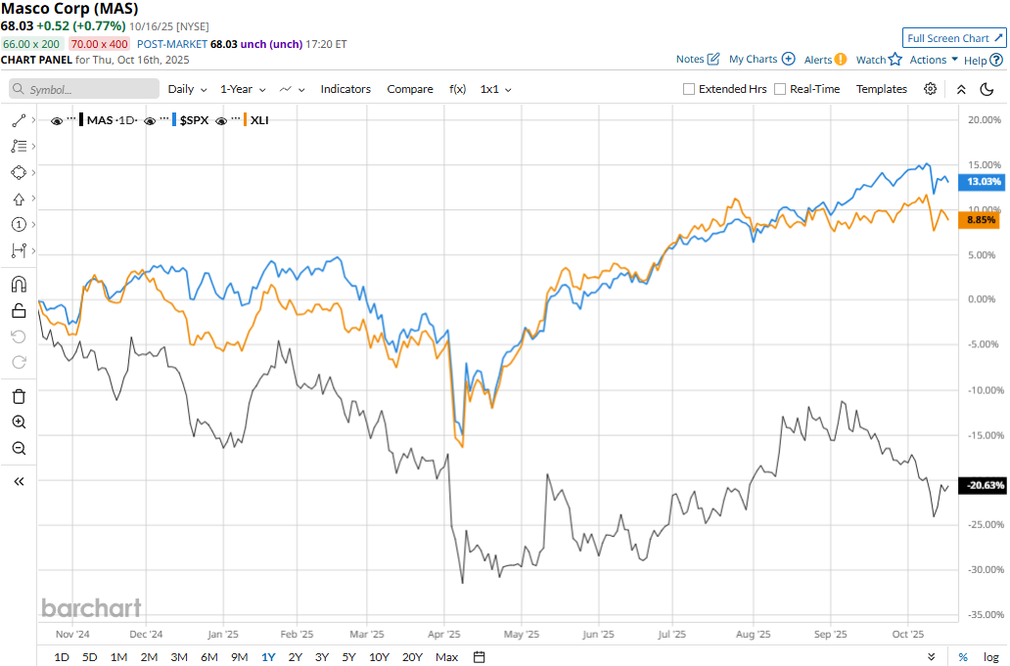Click the MAS -20.63% price label

point(983,485)
